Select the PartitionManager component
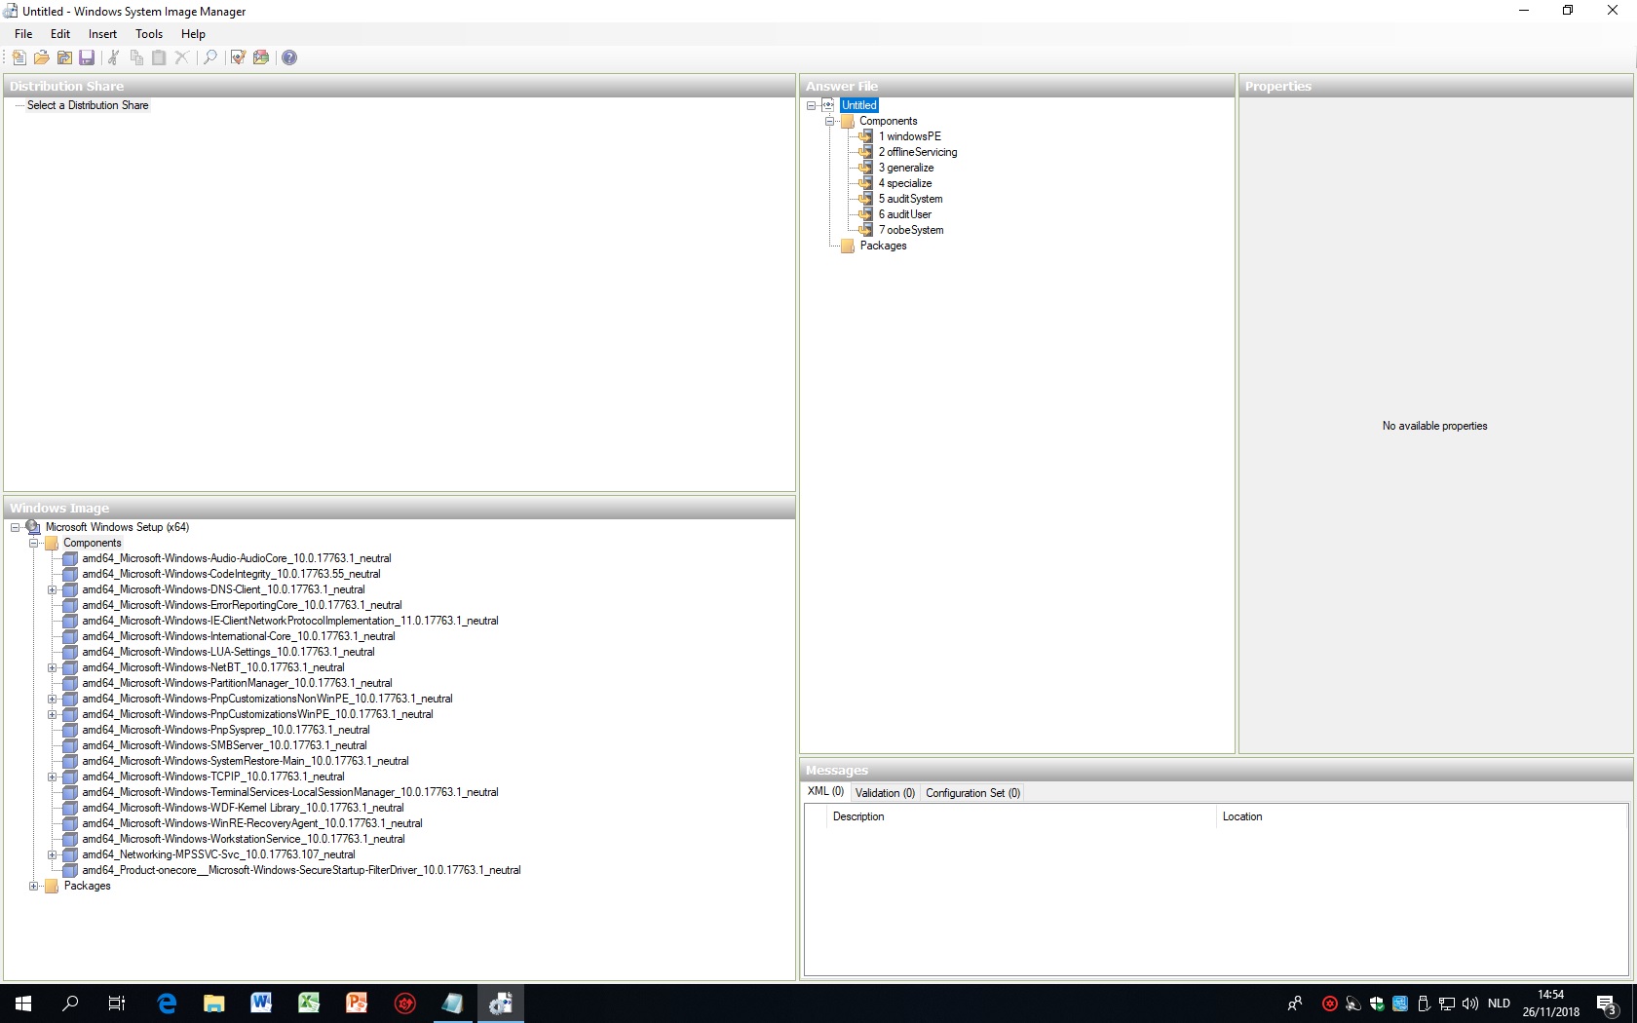 (237, 683)
